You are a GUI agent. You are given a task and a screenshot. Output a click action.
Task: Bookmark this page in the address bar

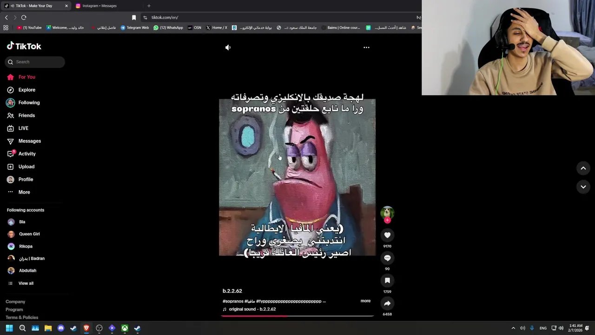pos(134,18)
